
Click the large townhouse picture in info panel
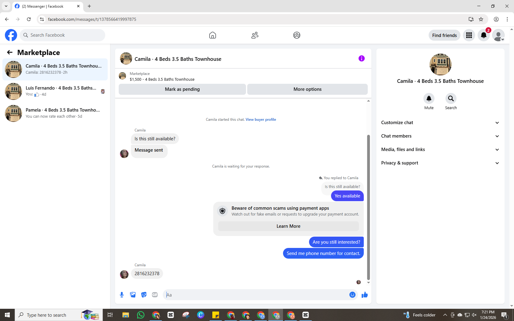click(x=440, y=65)
